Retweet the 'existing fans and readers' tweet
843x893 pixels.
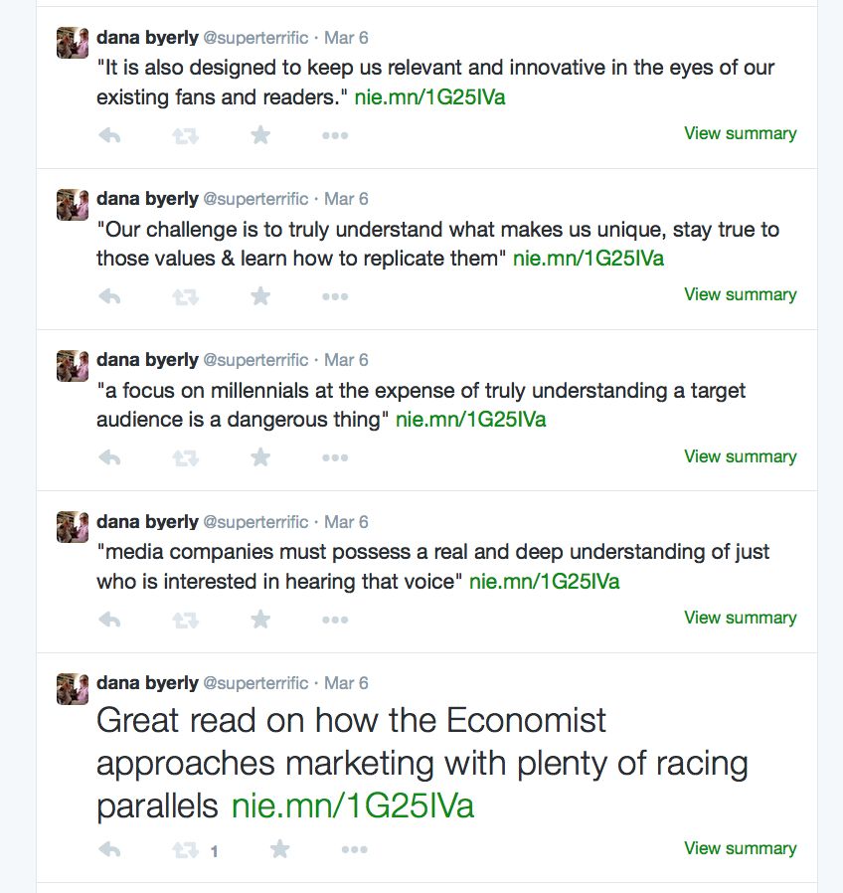(x=185, y=135)
